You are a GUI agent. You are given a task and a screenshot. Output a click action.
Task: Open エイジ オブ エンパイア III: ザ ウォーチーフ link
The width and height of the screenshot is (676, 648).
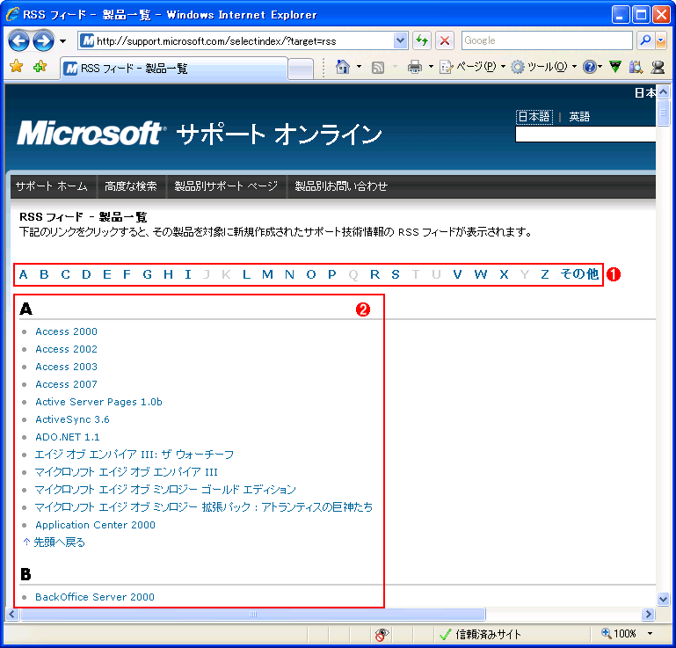[x=134, y=455]
